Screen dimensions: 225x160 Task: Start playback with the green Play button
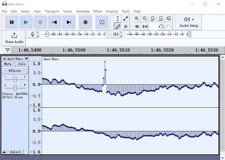[26, 22]
